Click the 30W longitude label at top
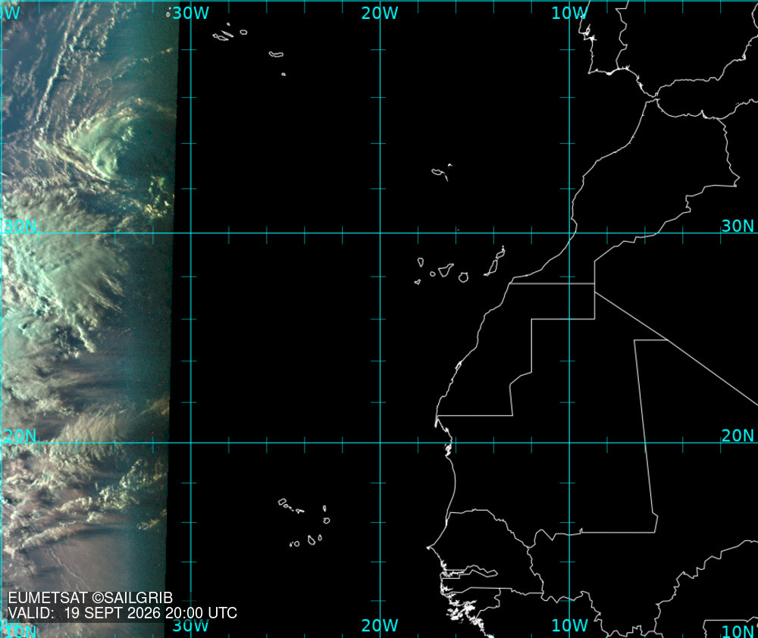This screenshot has height=638, width=758. tap(191, 13)
